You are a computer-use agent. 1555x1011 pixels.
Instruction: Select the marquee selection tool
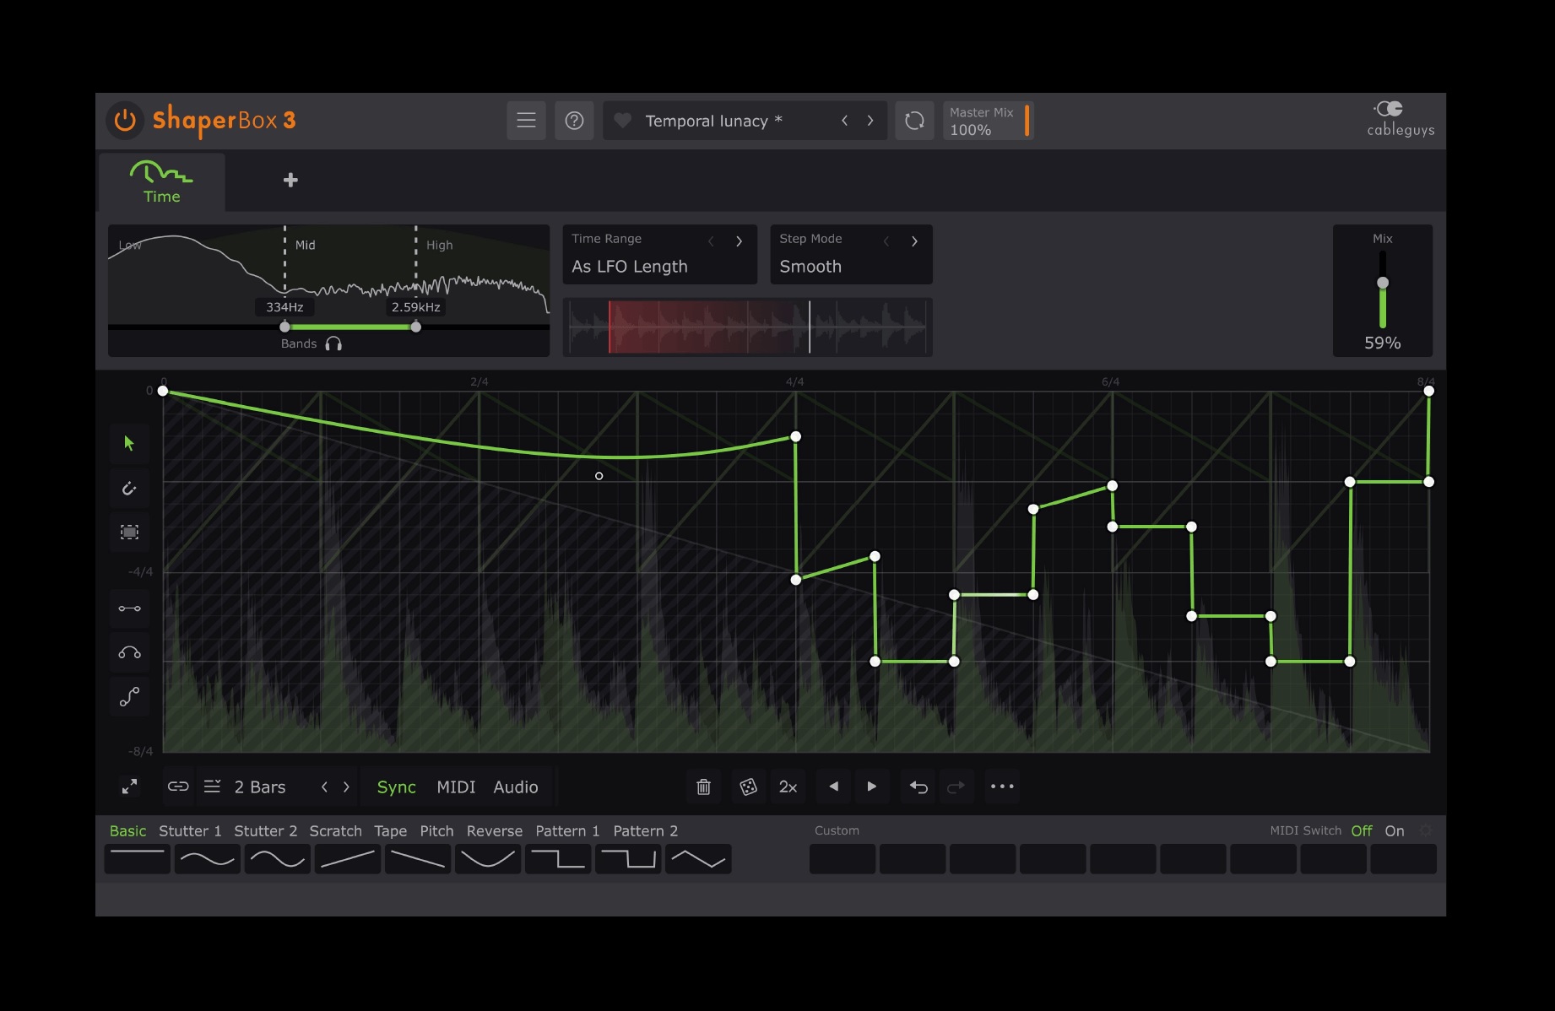(x=129, y=532)
